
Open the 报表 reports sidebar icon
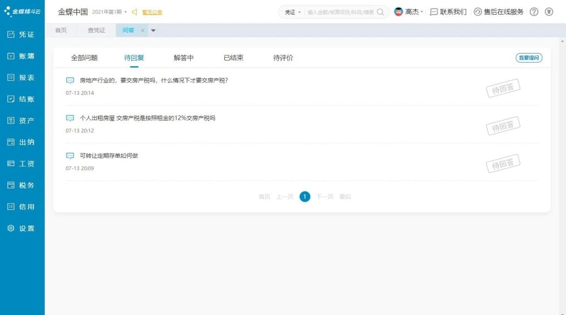[11, 77]
